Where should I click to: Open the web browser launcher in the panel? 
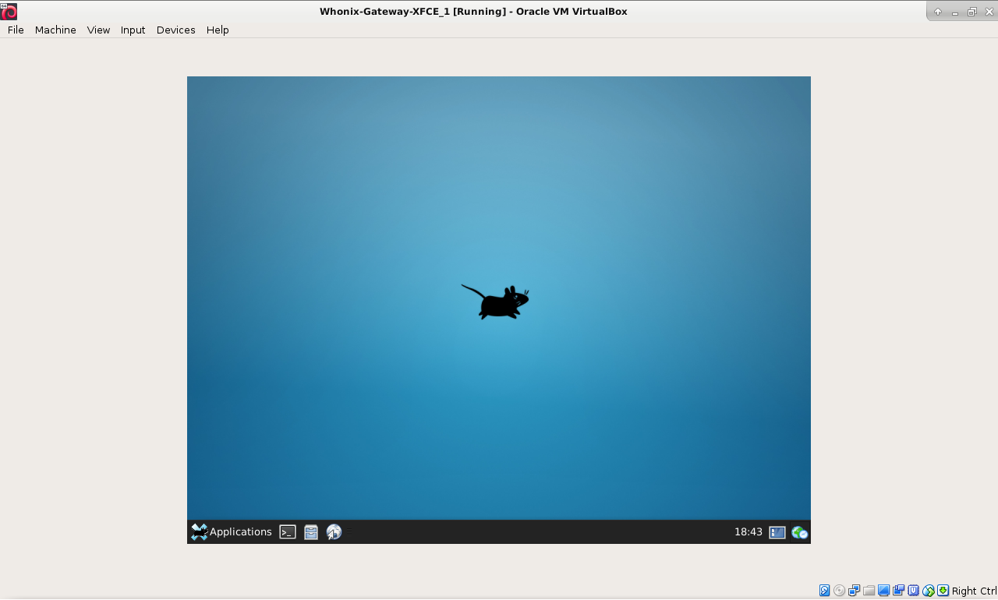click(x=334, y=532)
